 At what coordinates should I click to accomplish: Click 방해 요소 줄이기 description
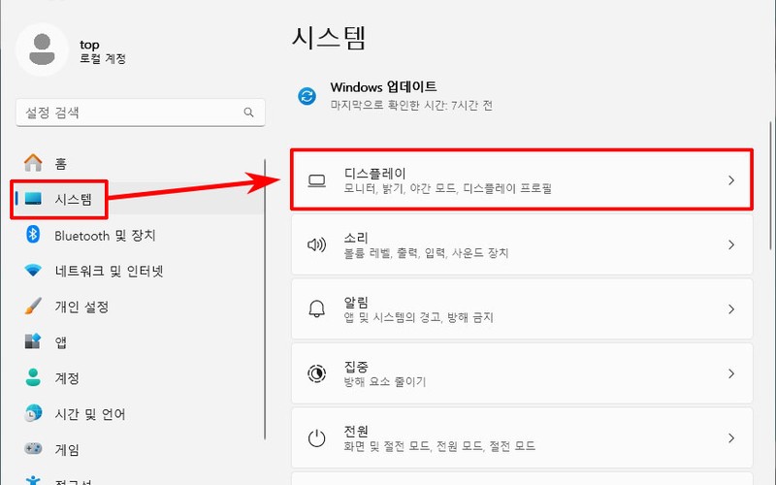(x=385, y=381)
